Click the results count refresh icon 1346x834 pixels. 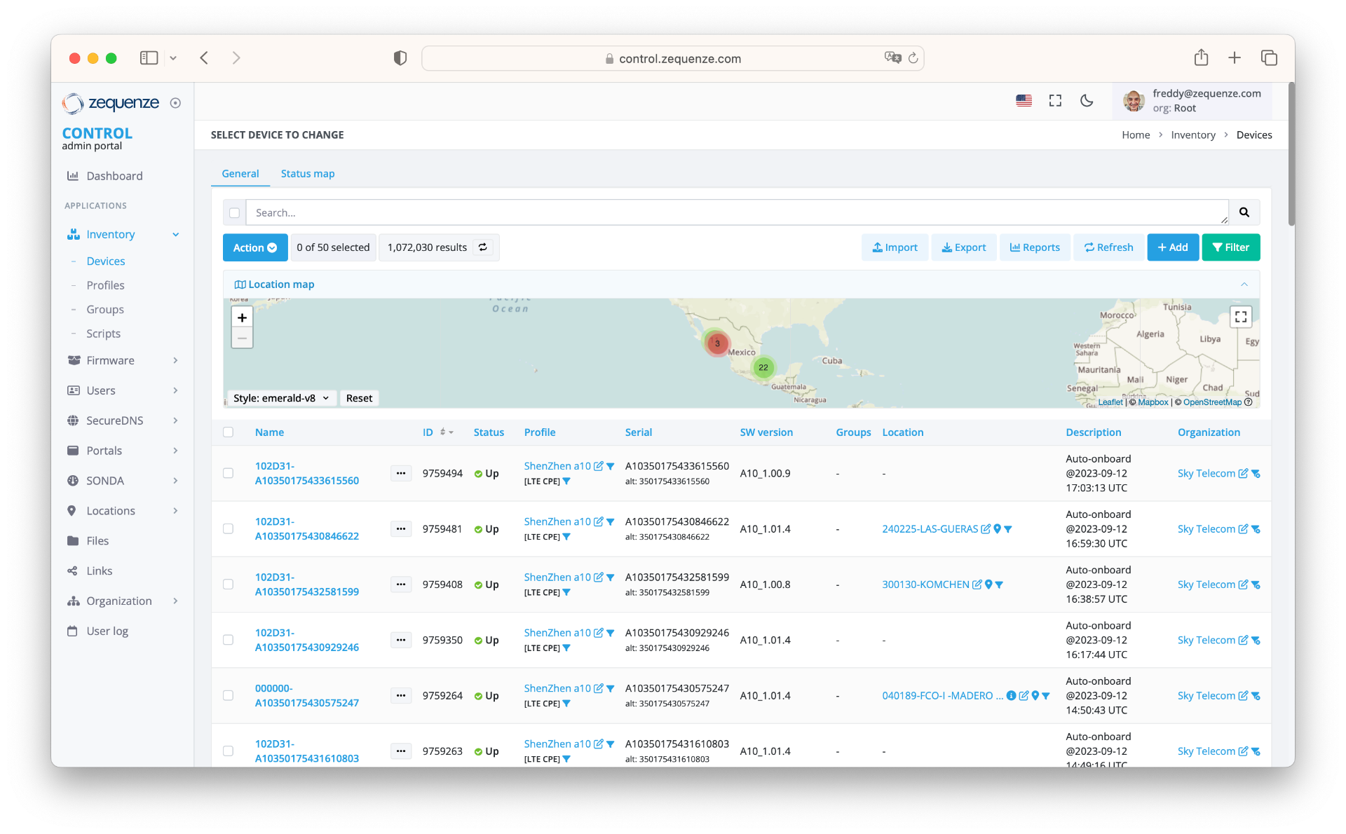click(x=483, y=247)
